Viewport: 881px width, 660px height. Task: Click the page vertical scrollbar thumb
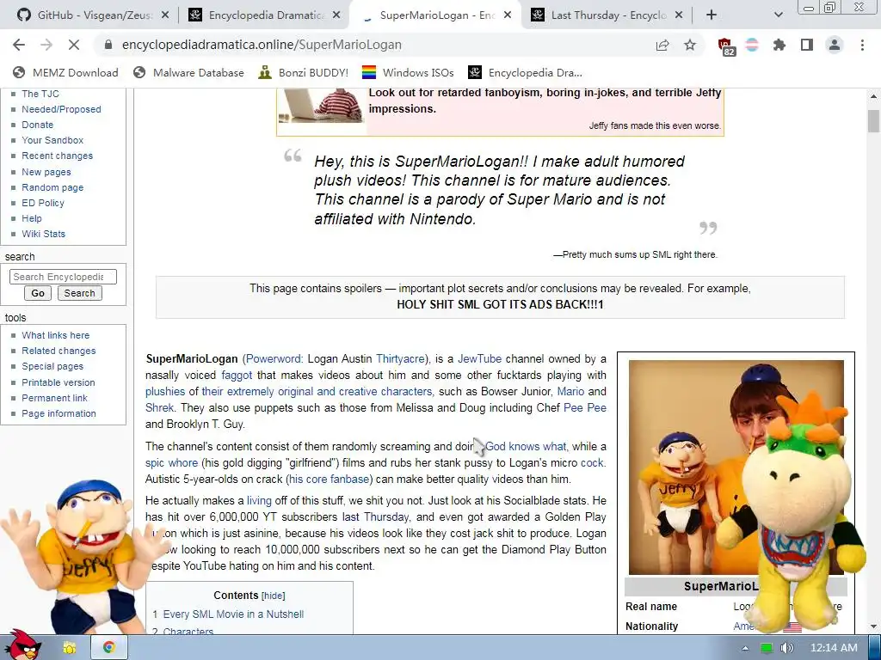click(x=873, y=120)
